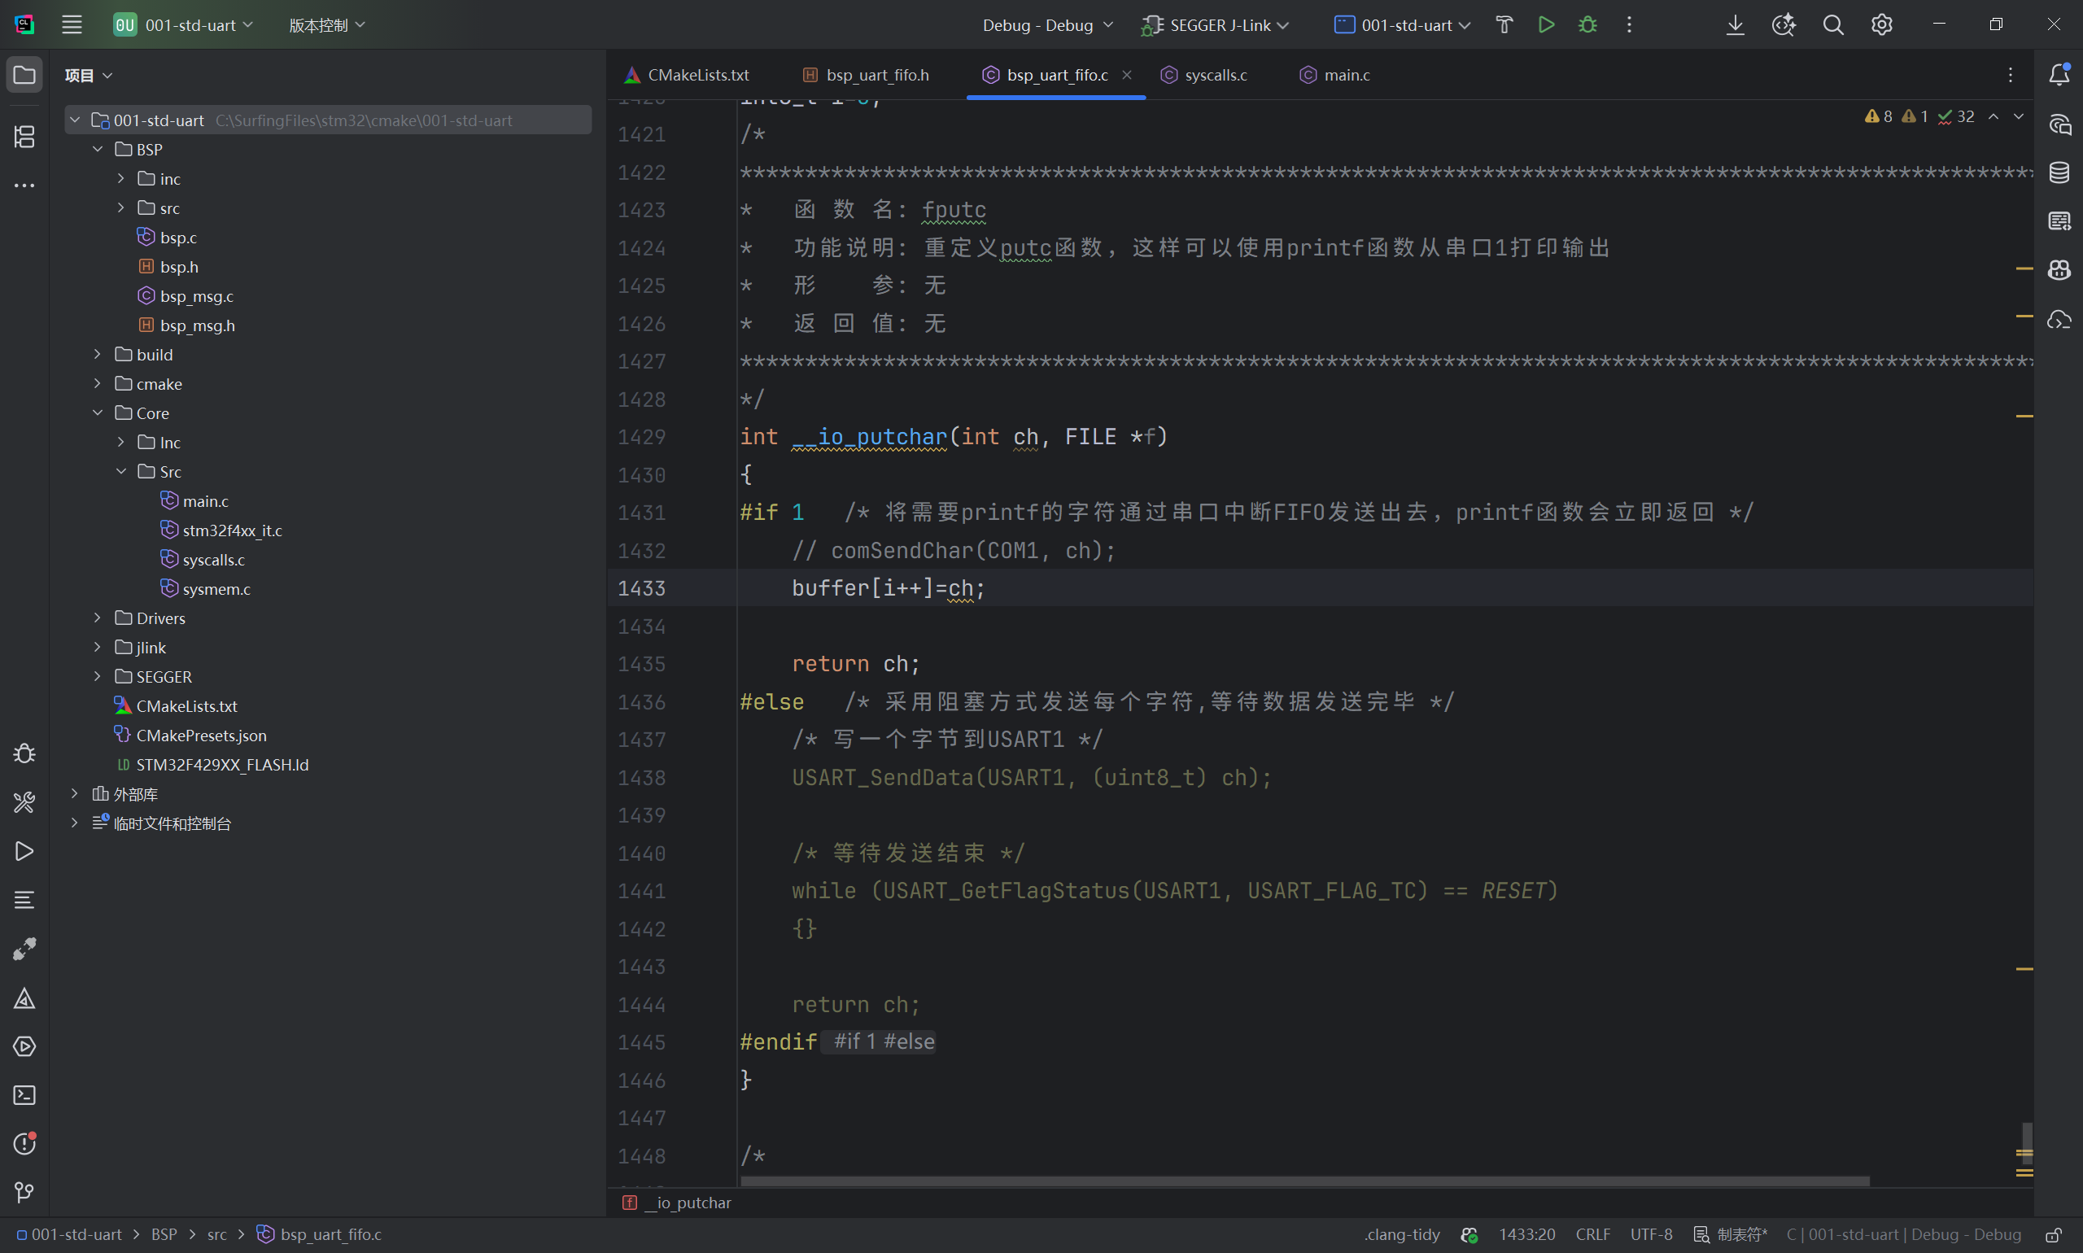Click the UTF-8 encoding button
The width and height of the screenshot is (2083, 1253).
pos(1651,1234)
